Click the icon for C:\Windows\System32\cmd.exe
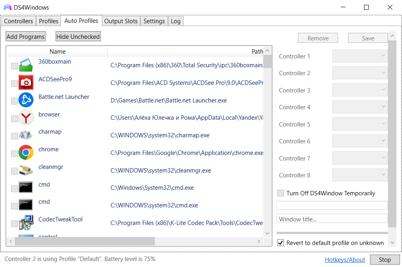This screenshot has height=267, width=402. click(26, 187)
